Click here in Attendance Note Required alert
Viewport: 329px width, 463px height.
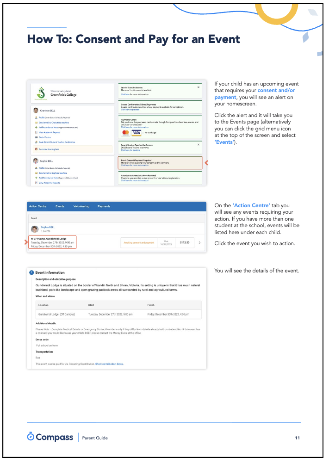(x=135, y=180)
